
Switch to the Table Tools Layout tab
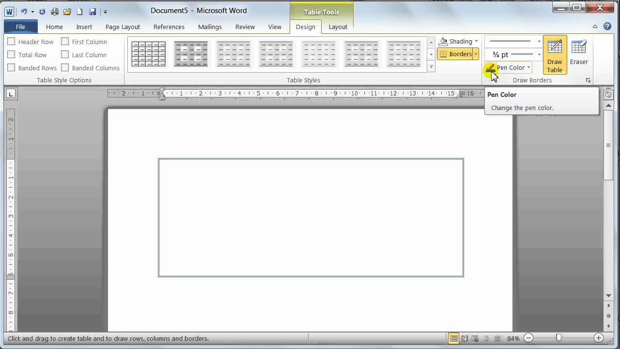coord(338,27)
